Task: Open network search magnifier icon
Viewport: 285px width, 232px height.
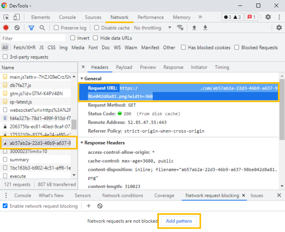Action: point(42,28)
